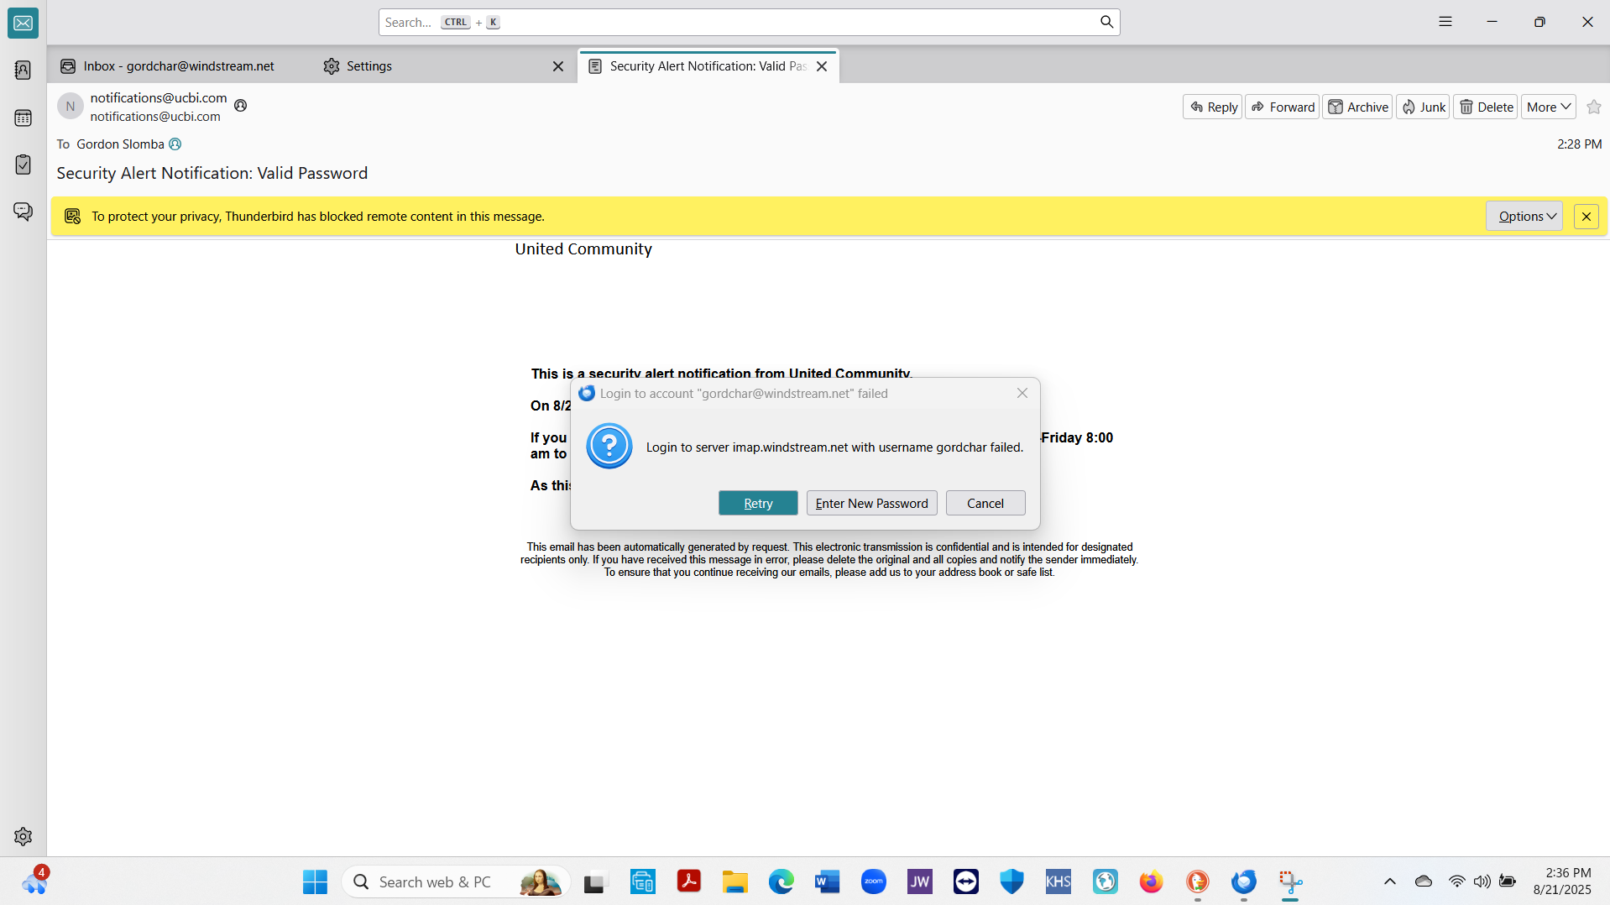Click the sender name notifications@ucbi.com
Image resolution: width=1610 pixels, height=905 pixels.
tap(159, 98)
